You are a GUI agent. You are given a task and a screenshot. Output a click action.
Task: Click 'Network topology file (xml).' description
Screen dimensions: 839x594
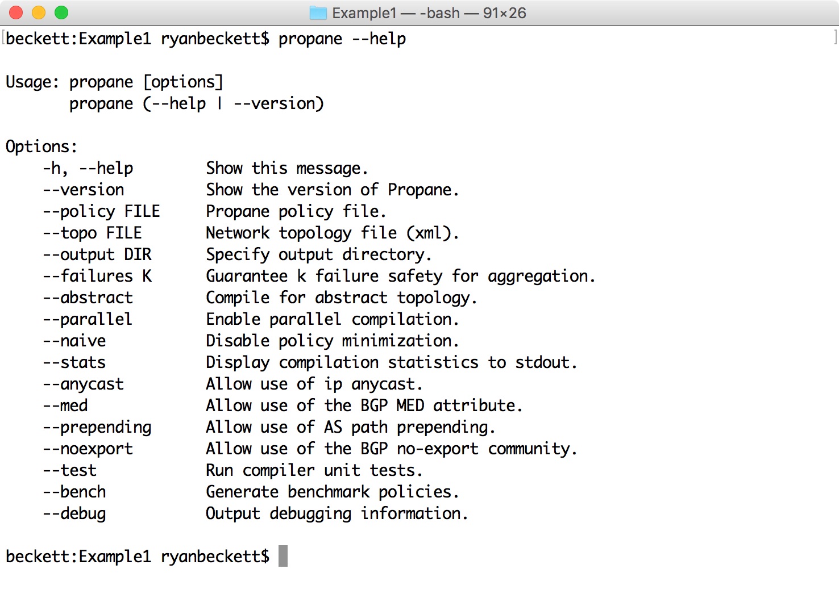332,233
